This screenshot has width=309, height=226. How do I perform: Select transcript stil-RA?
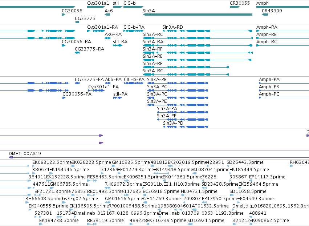tap(120, 42)
